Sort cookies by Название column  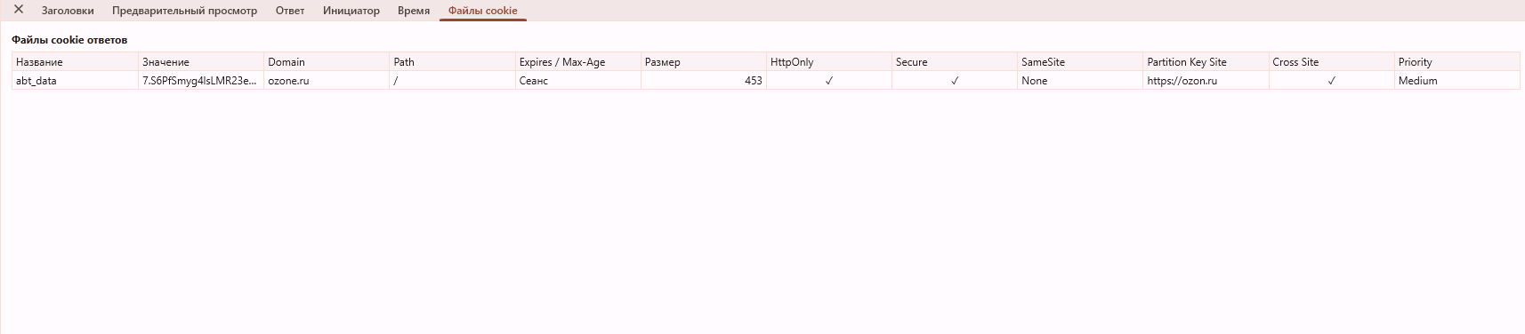pos(76,62)
